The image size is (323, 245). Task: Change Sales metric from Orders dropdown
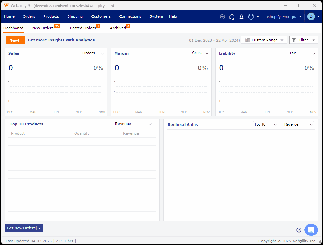93,53
